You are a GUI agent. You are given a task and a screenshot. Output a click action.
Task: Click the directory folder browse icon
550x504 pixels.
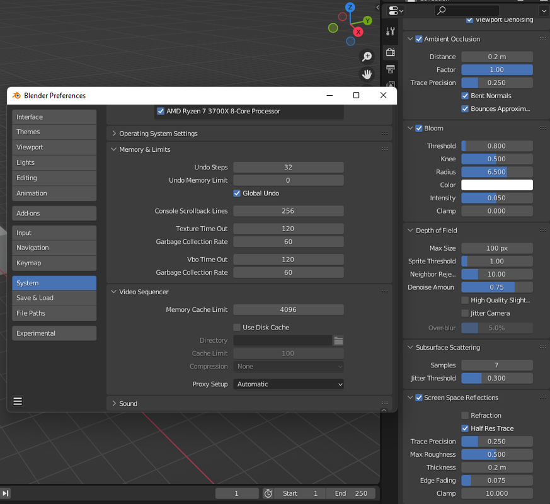pos(338,340)
